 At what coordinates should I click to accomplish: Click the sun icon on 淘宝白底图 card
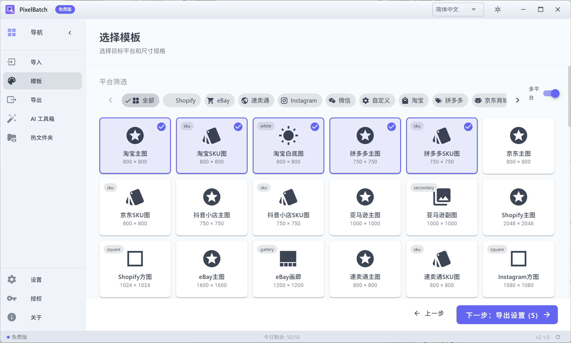coord(288,135)
